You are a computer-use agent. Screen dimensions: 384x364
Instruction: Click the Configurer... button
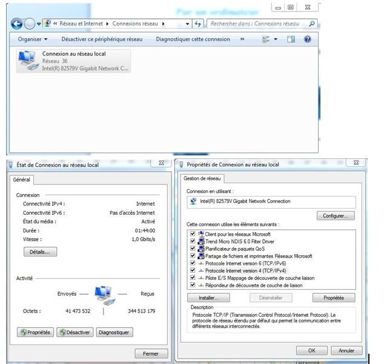tap(335, 216)
